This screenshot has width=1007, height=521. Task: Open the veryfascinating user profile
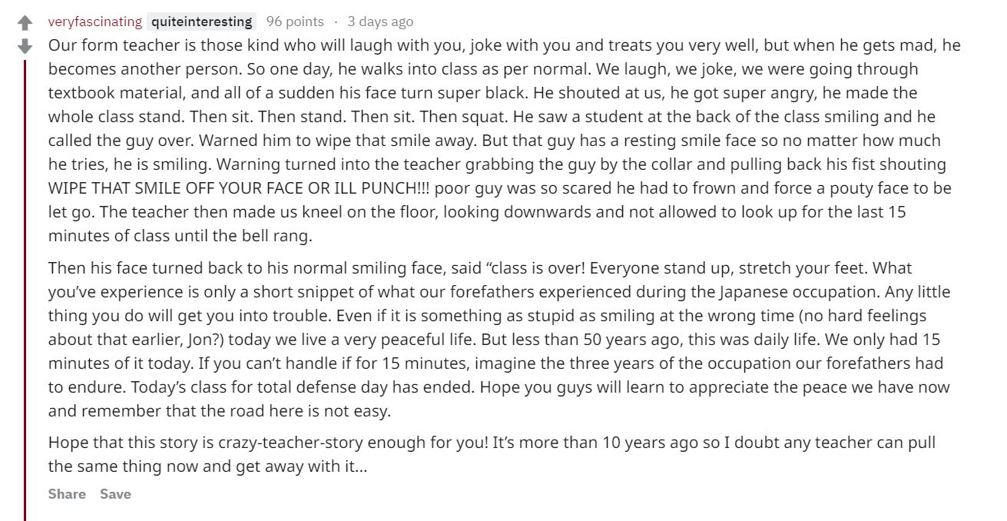pyautogui.click(x=94, y=22)
